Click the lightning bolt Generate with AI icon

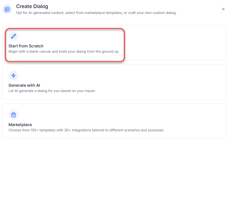tap(13, 76)
